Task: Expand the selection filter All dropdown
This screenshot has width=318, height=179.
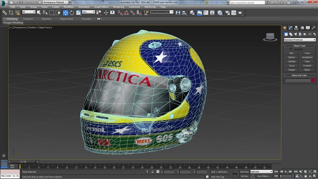Action: 29,12
